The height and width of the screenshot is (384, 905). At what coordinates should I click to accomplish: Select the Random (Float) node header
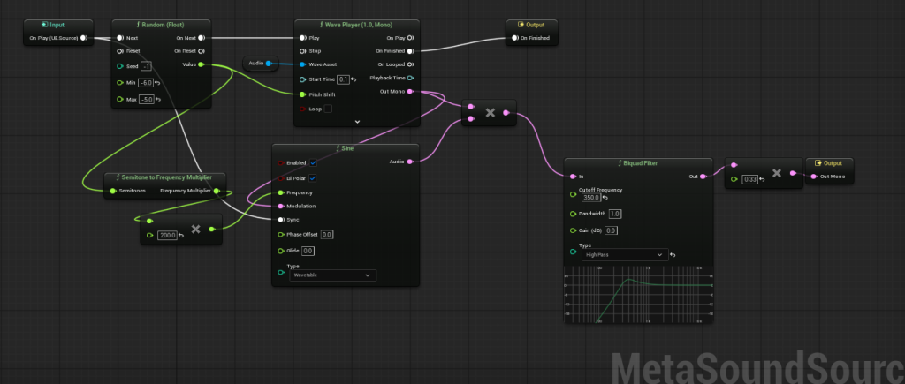161,25
